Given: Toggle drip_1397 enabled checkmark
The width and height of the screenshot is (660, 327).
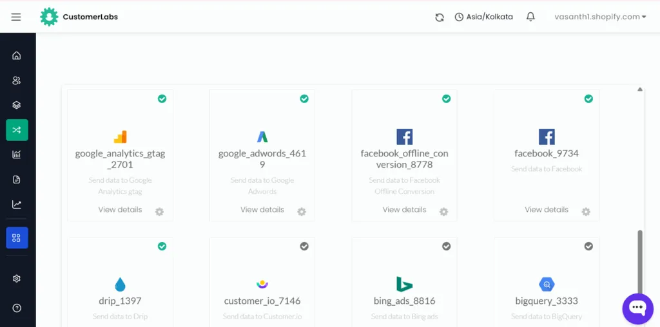Looking at the screenshot, I should click(x=162, y=247).
